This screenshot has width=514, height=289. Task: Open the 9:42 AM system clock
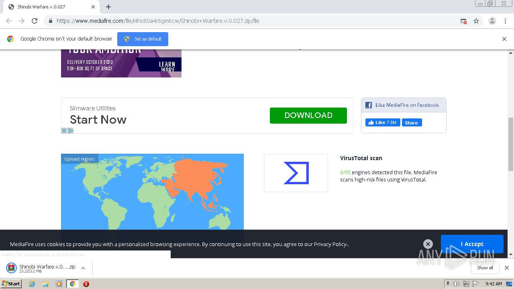(494, 284)
